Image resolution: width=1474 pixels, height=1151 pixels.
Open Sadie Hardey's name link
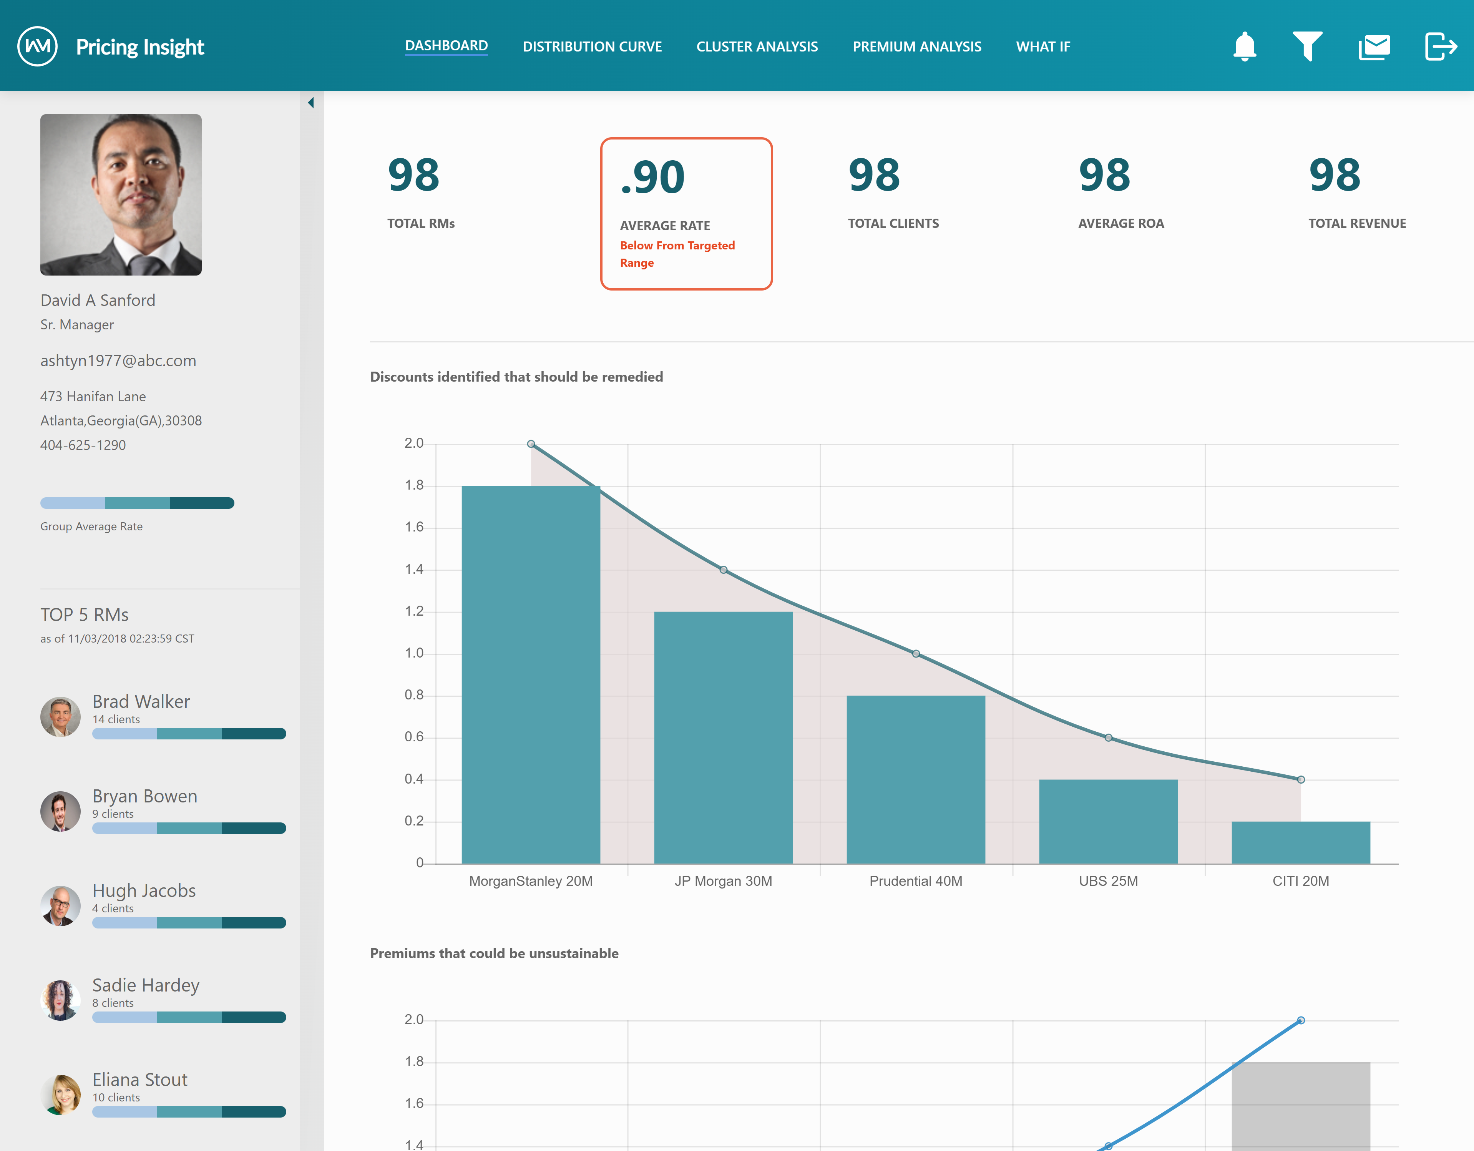[146, 986]
